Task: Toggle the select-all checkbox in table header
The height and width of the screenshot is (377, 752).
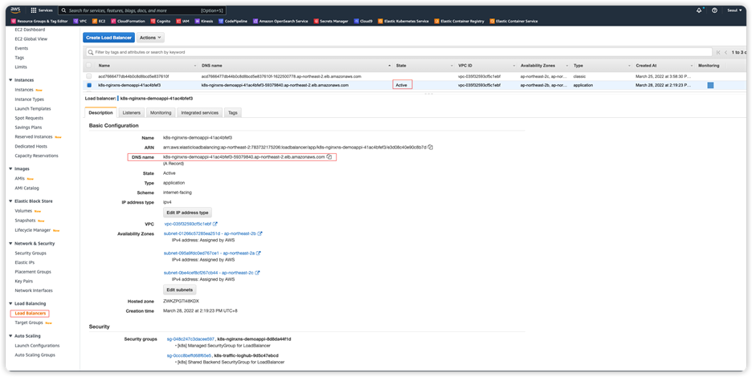Action: (x=88, y=65)
